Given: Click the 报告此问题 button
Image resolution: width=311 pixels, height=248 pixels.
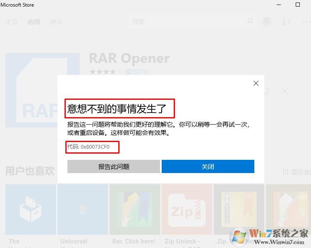Looking at the screenshot, I should (x=113, y=166).
